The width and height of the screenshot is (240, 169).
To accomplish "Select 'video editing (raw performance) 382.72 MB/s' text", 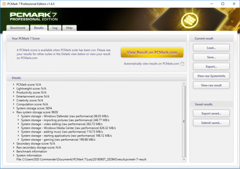I will click(x=73, y=124).
